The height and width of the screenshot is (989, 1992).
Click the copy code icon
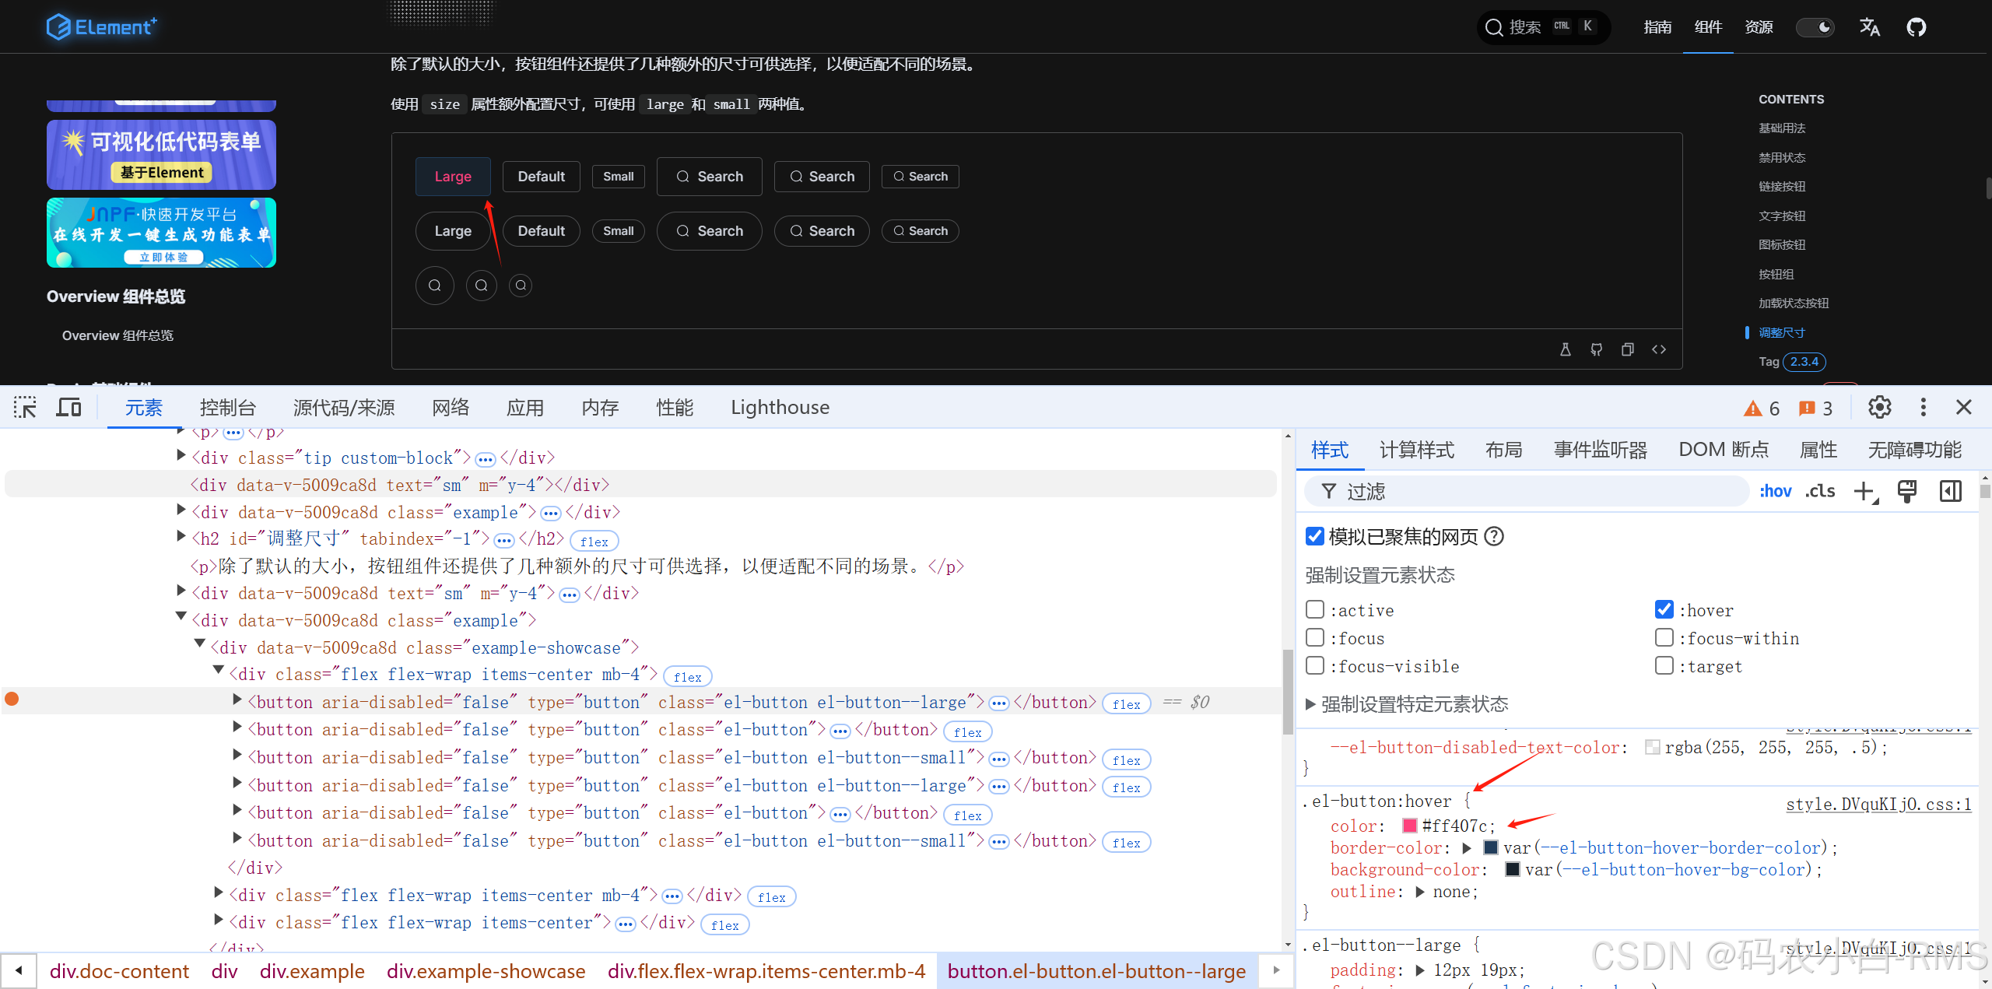click(1627, 349)
